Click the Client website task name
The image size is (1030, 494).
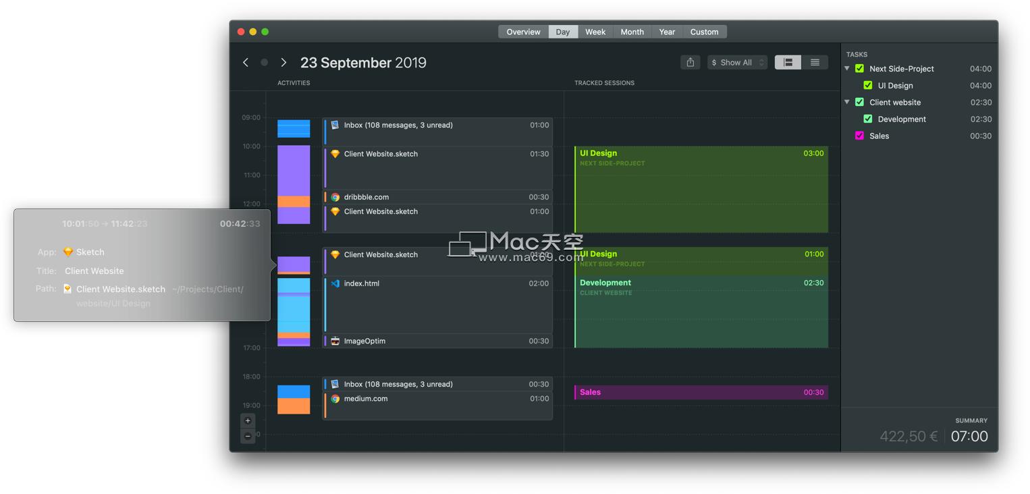895,103
